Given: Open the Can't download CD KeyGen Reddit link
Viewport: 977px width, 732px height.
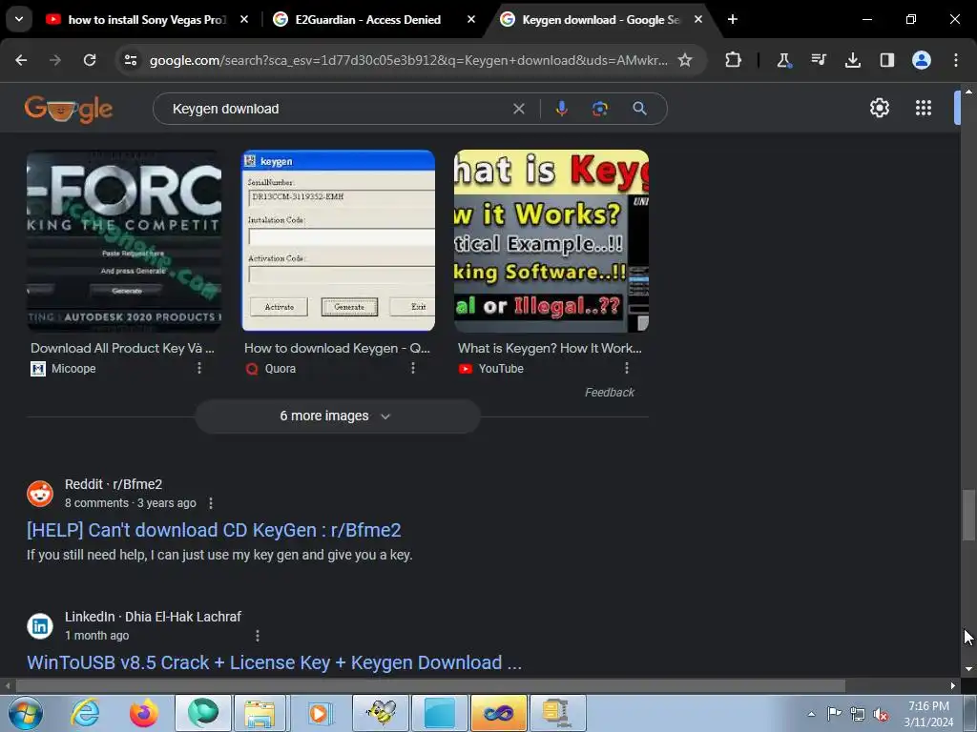Looking at the screenshot, I should pos(214,530).
